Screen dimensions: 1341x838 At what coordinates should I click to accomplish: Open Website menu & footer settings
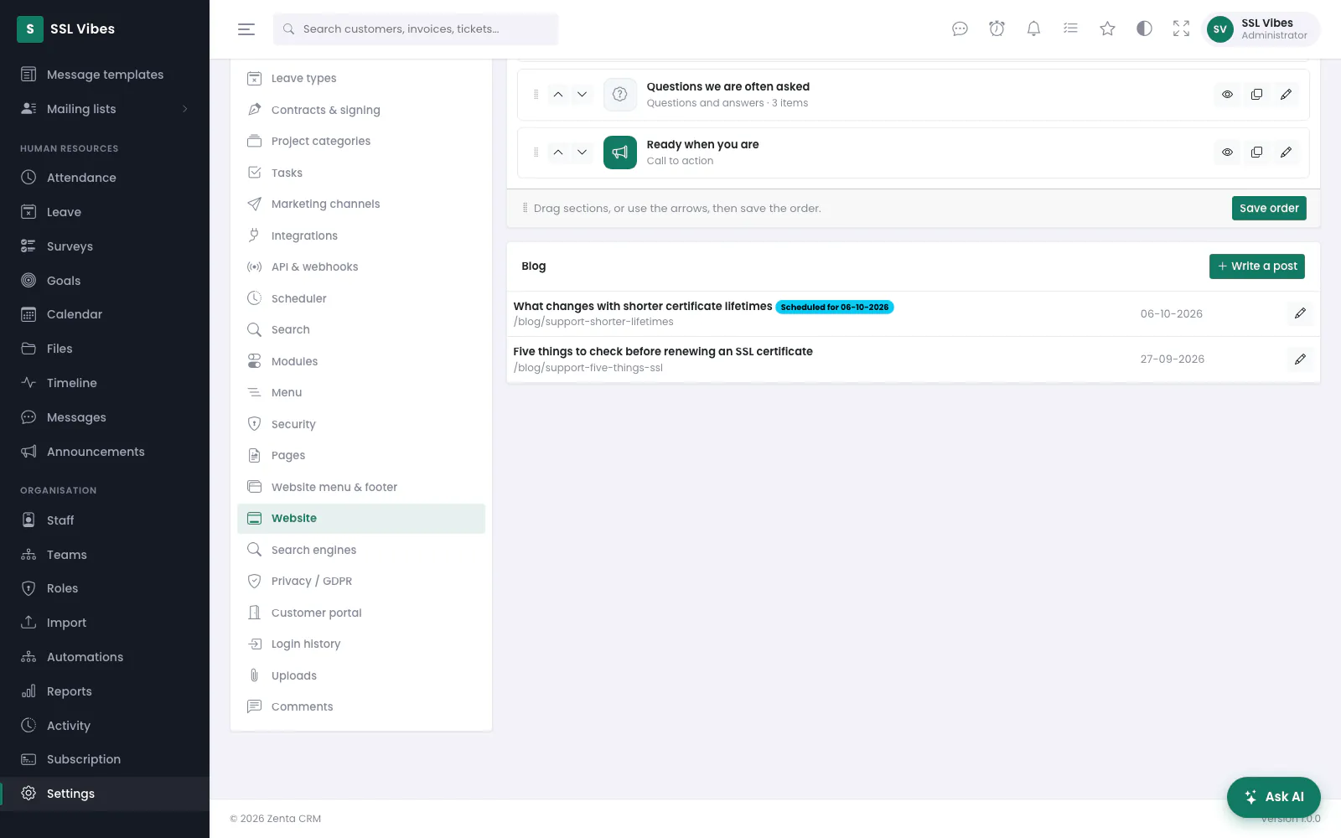(361, 487)
